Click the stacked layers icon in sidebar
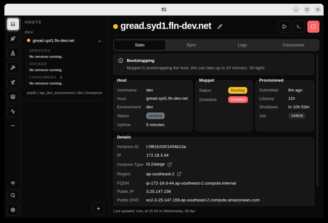 tap(13, 97)
